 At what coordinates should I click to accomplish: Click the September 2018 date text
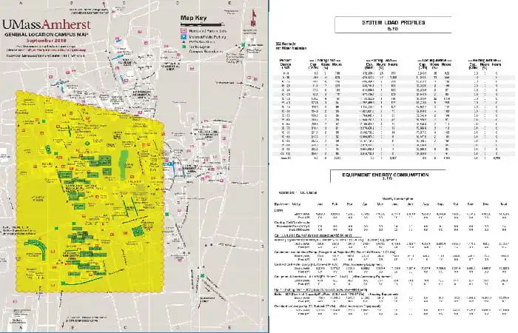[46, 40]
